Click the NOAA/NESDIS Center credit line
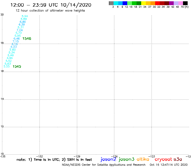 [104, 165]
